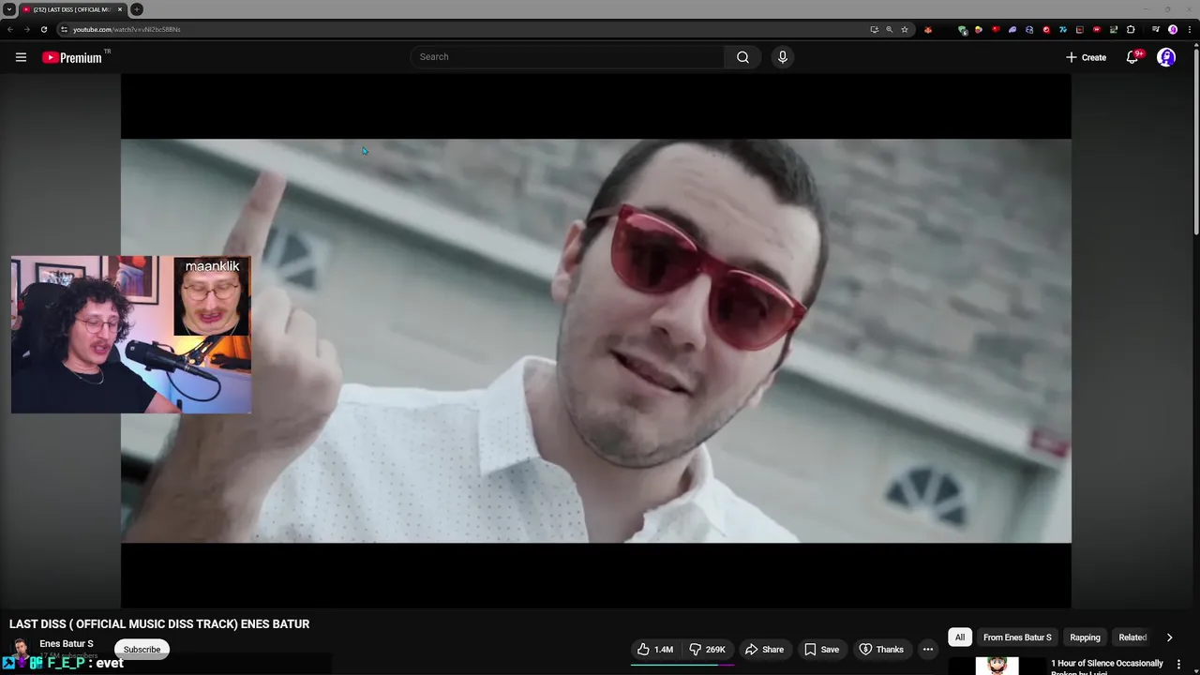Click the Share button
The image size is (1200, 675).
764,650
